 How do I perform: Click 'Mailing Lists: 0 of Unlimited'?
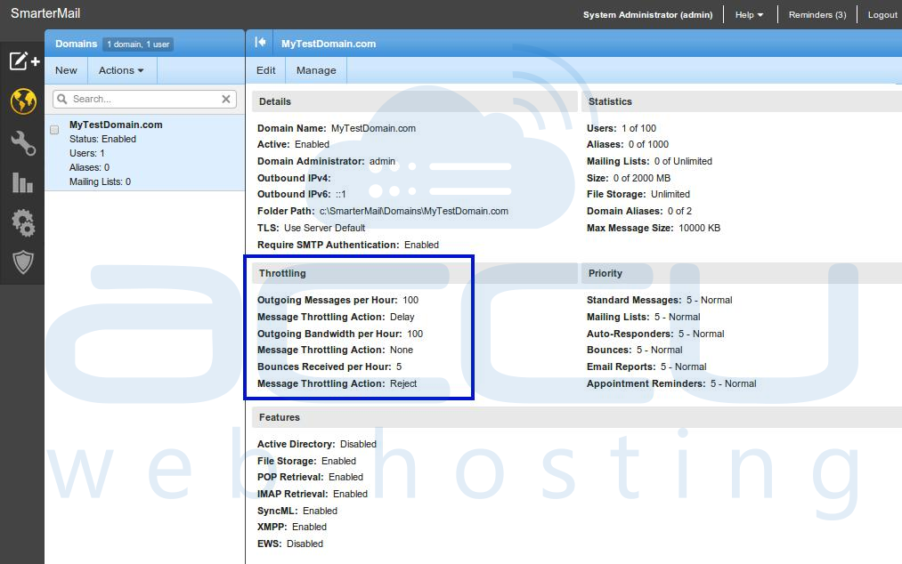649,162
